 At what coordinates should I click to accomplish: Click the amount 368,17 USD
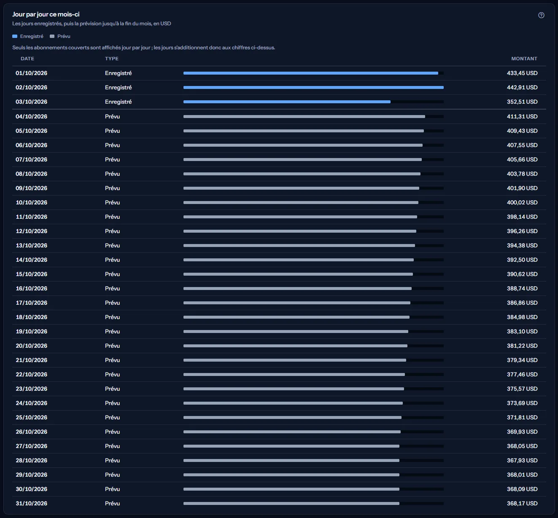(522, 503)
